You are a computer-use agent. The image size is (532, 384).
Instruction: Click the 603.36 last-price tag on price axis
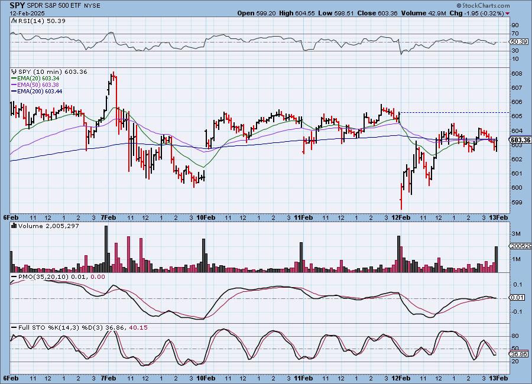(520, 140)
